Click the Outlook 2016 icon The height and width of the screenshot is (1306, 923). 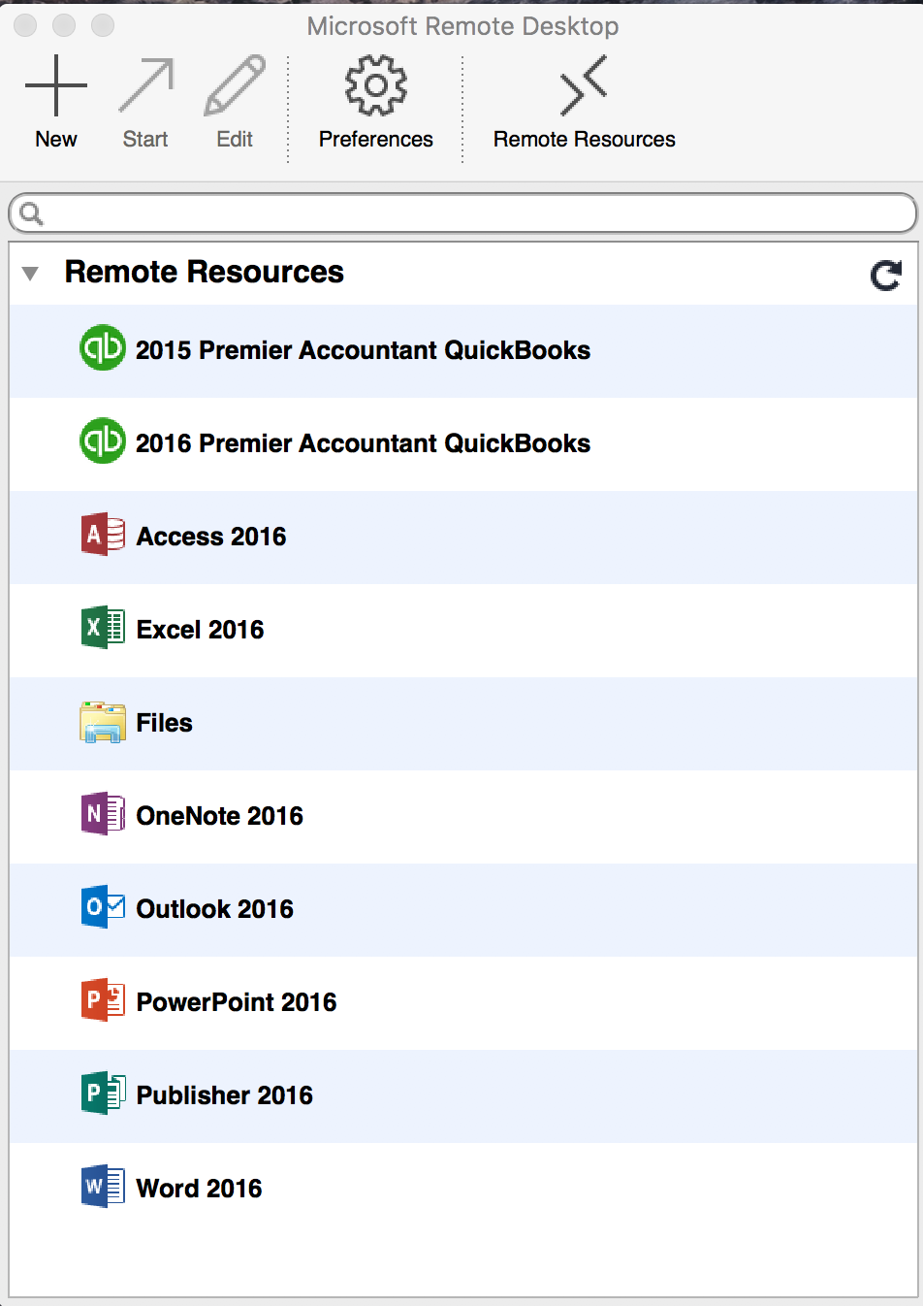tap(103, 907)
